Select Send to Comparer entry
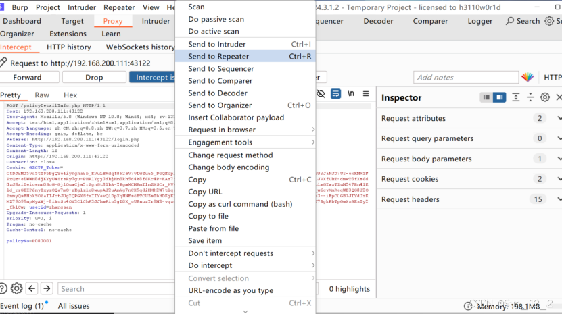562x314 pixels. pyautogui.click(x=245, y=81)
